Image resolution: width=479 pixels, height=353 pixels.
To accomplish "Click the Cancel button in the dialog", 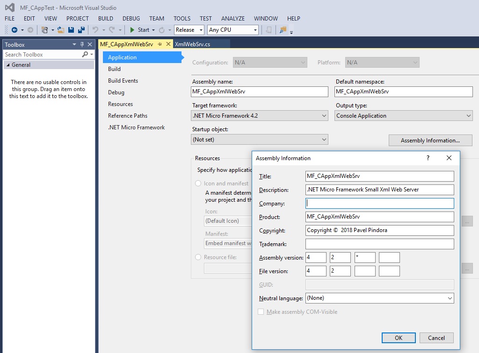I will 436,338.
